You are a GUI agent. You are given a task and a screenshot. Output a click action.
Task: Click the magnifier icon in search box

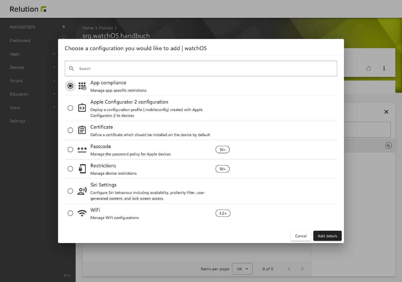coord(71,69)
